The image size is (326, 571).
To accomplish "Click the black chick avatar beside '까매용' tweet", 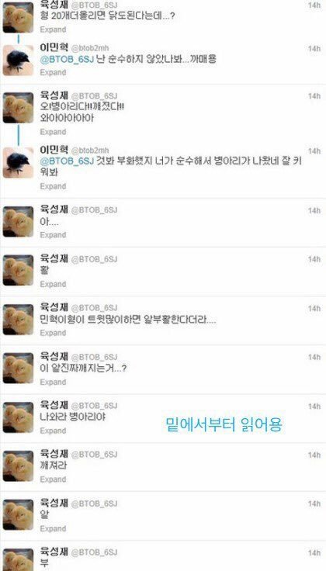I will coord(18,60).
